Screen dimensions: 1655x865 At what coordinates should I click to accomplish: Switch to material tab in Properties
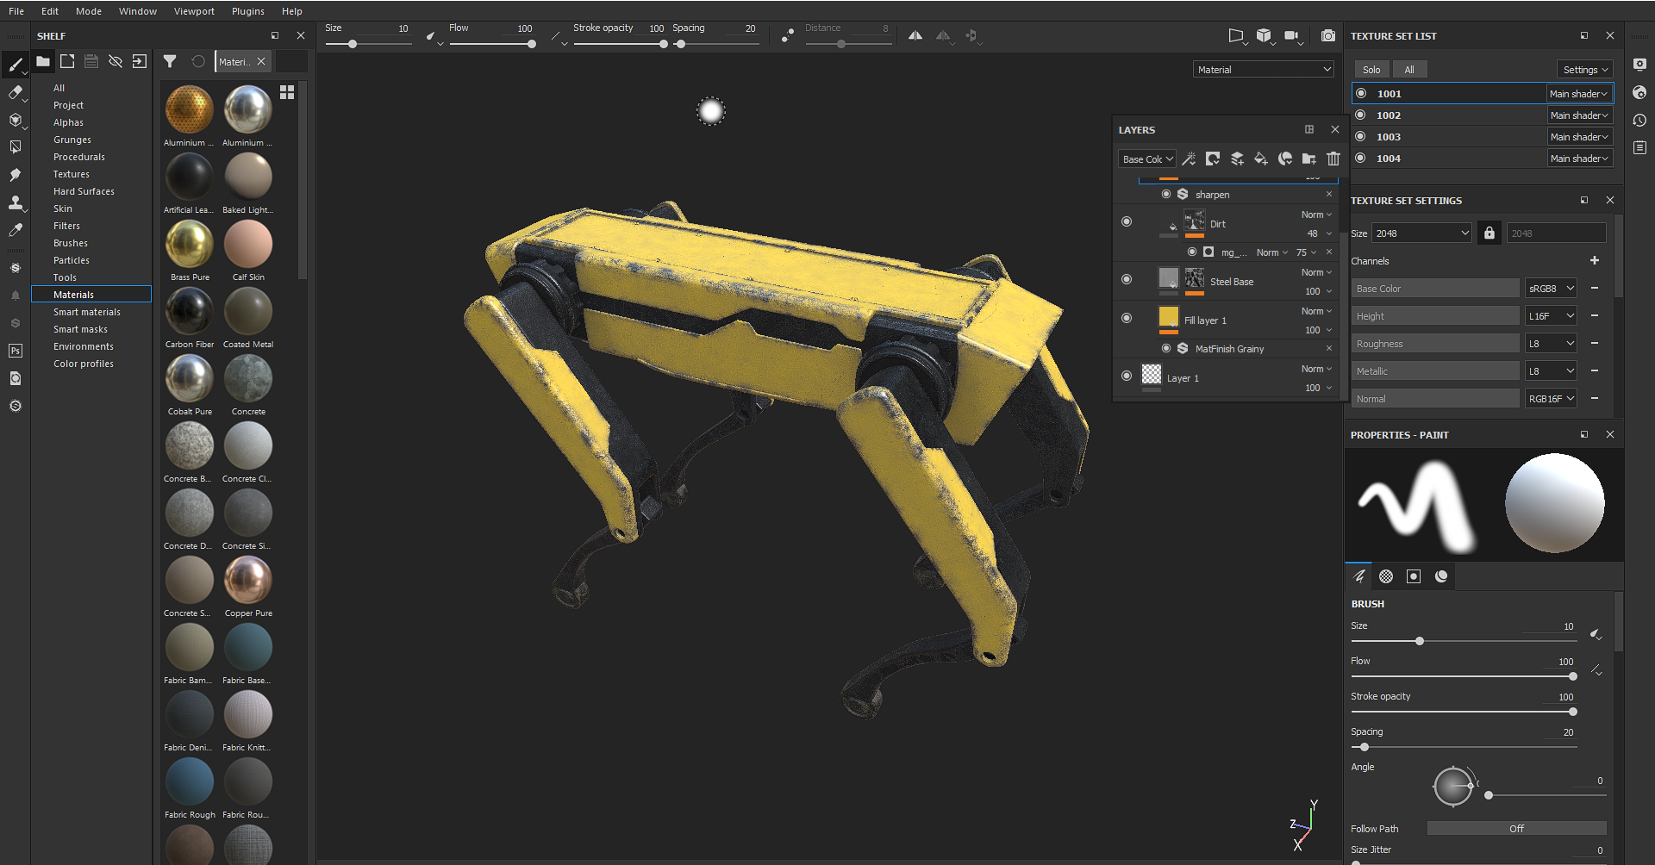[1441, 576]
